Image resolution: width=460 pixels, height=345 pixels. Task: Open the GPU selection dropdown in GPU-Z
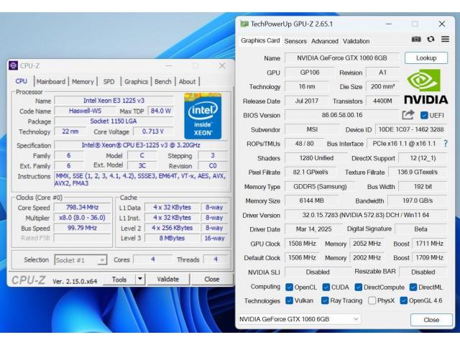click(x=300, y=319)
